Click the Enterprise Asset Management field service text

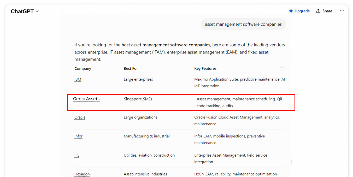[x=231, y=158]
